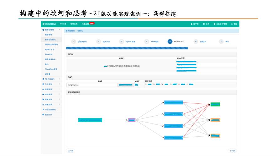Click the 工单 icon in top bar
The image size is (277, 157).
click(204, 24)
